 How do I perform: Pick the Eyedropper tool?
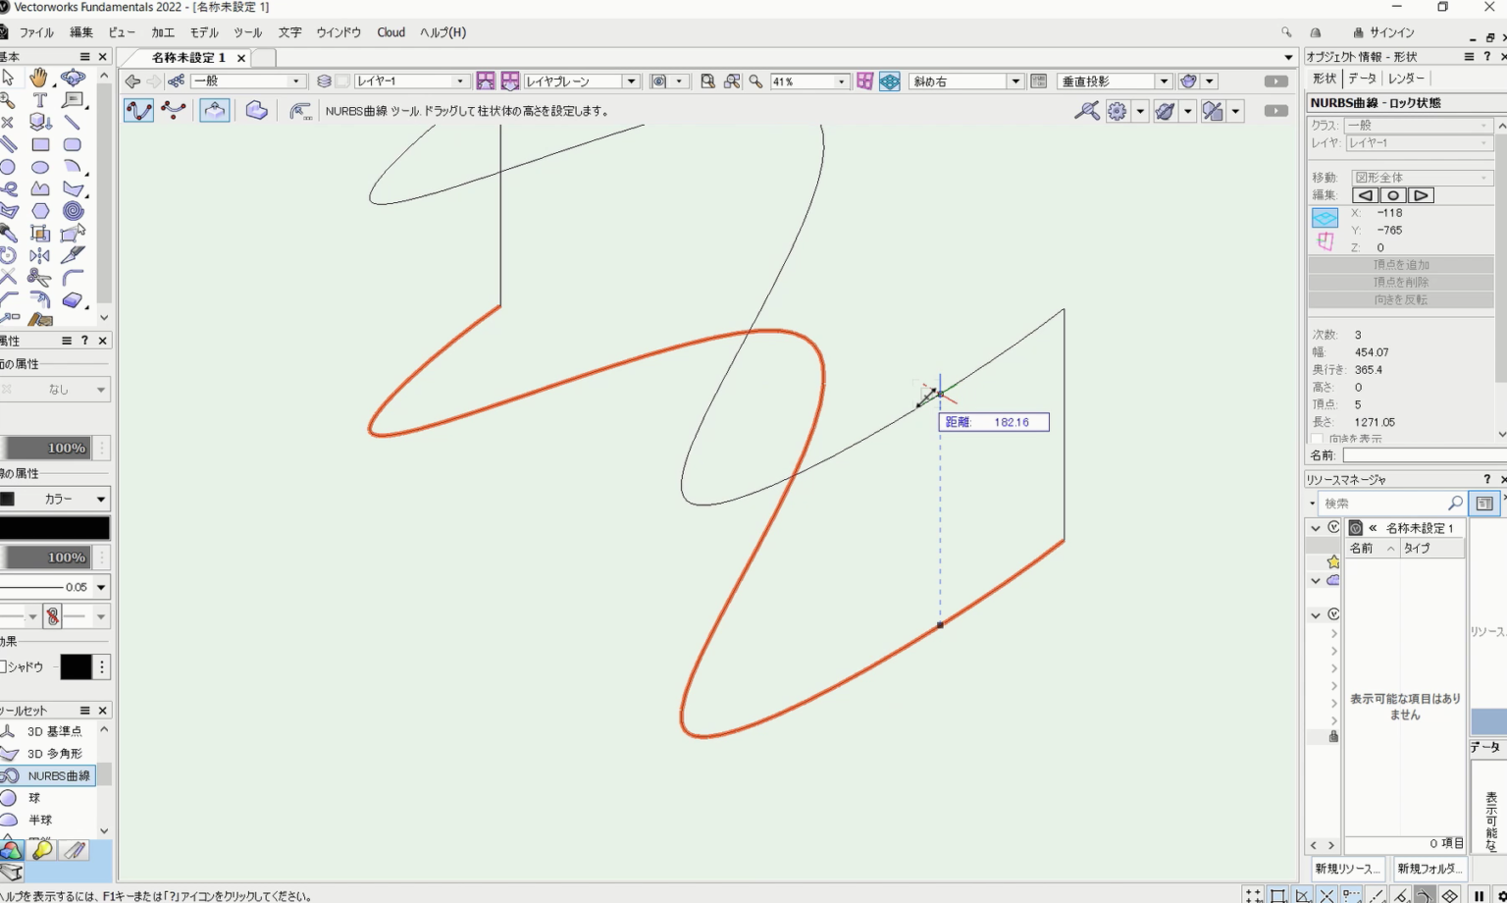pos(9,233)
